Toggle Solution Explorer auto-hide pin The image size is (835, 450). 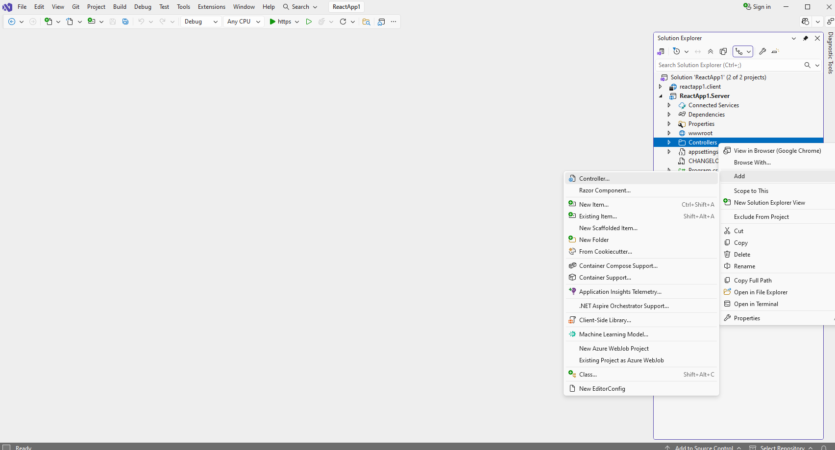tap(806, 38)
